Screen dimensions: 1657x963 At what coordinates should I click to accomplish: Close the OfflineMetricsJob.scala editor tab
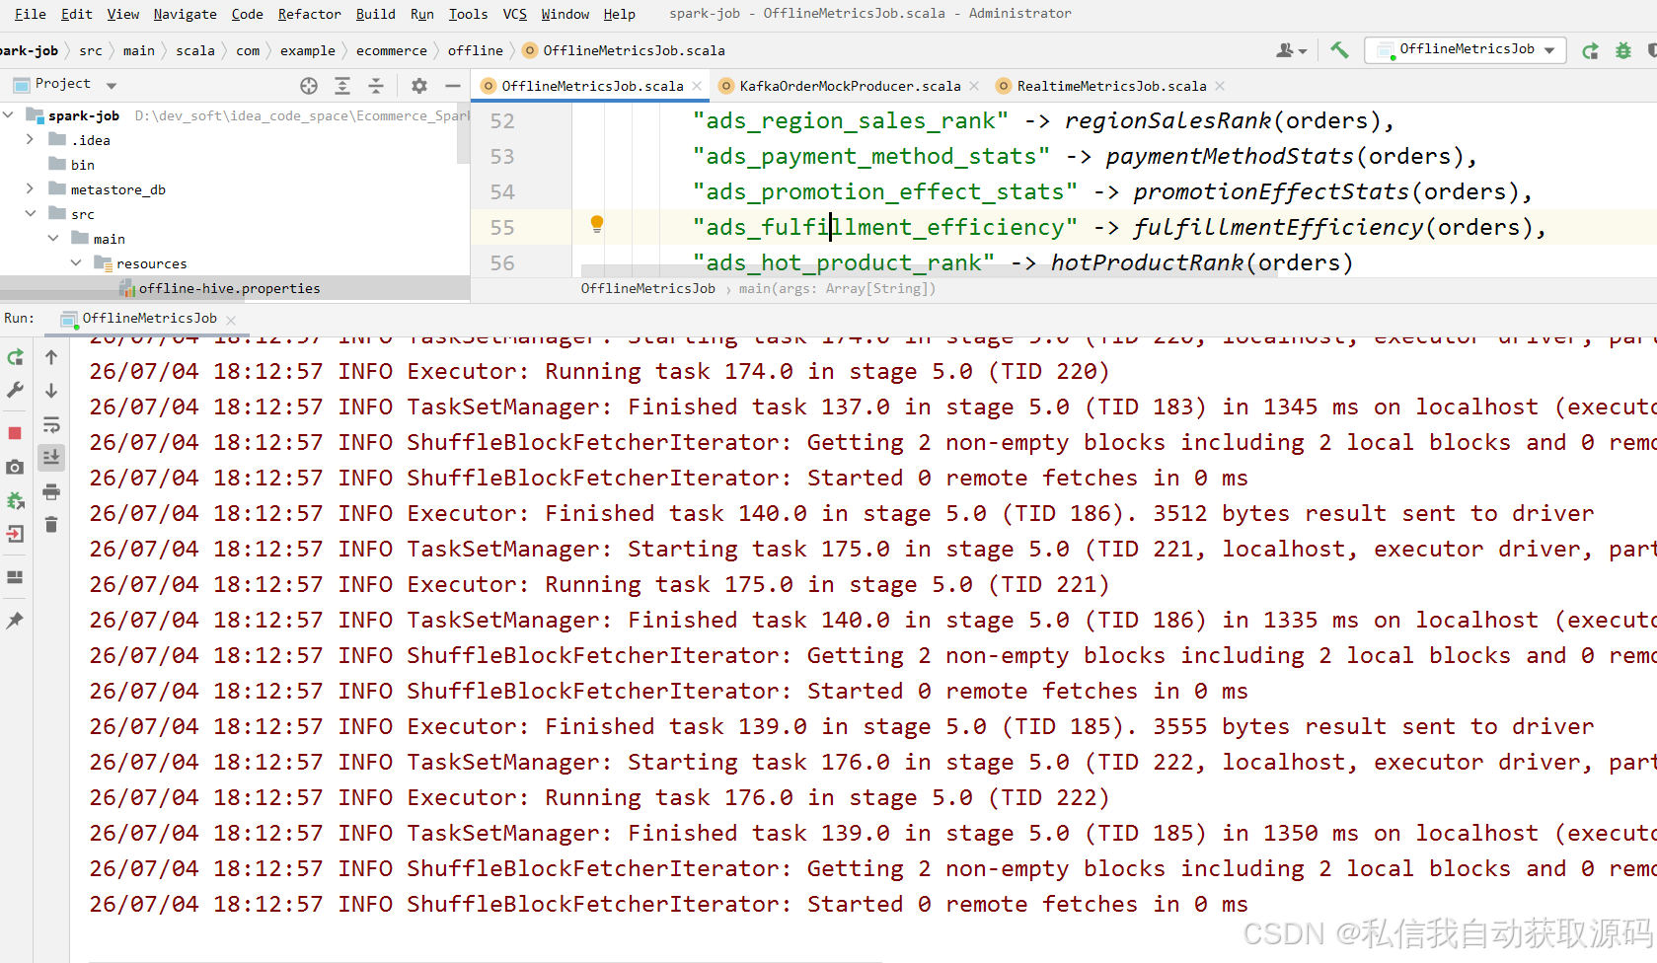pos(698,86)
